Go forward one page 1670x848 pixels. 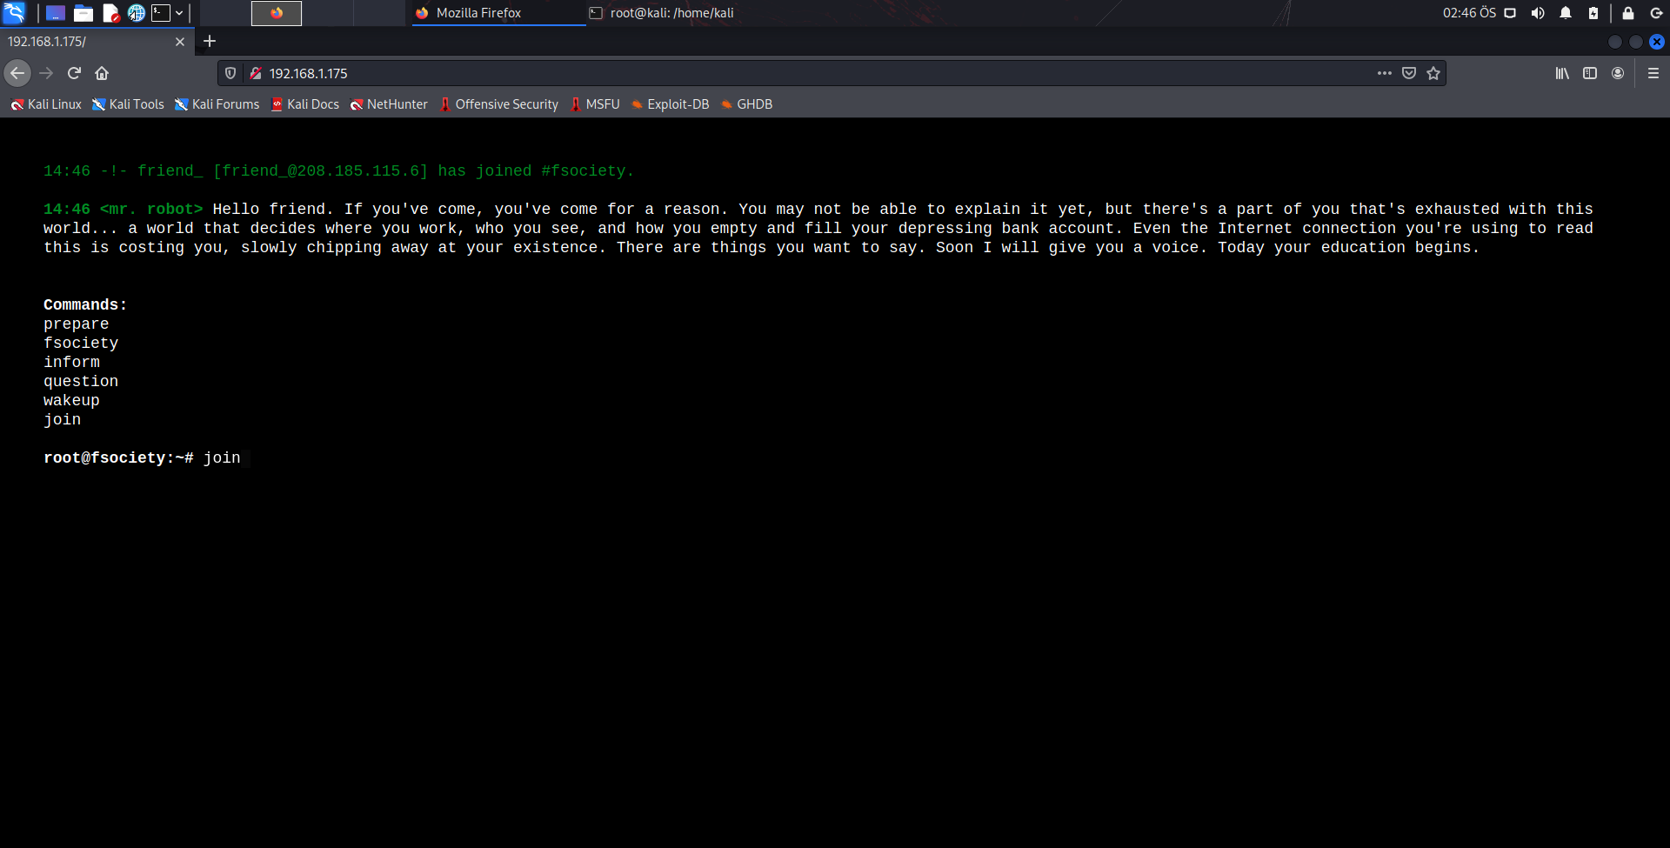47,73
